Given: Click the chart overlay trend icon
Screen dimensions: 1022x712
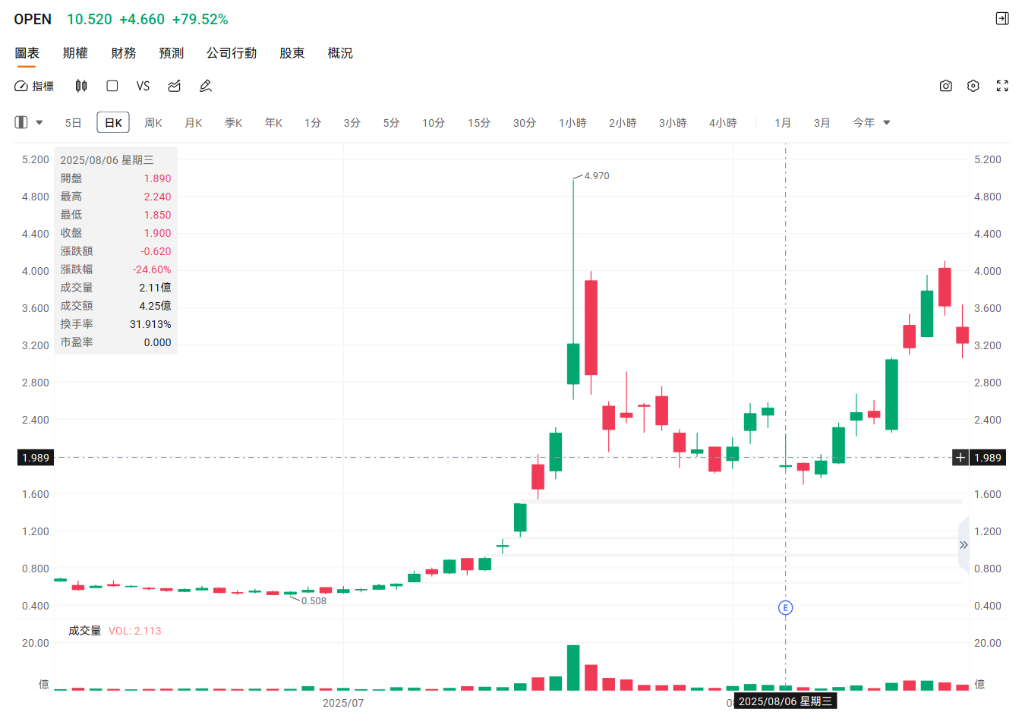Looking at the screenshot, I should point(174,87).
